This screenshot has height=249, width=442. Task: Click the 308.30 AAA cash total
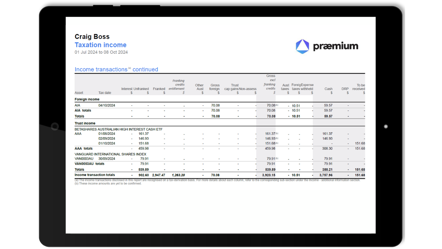pyautogui.click(x=327, y=149)
